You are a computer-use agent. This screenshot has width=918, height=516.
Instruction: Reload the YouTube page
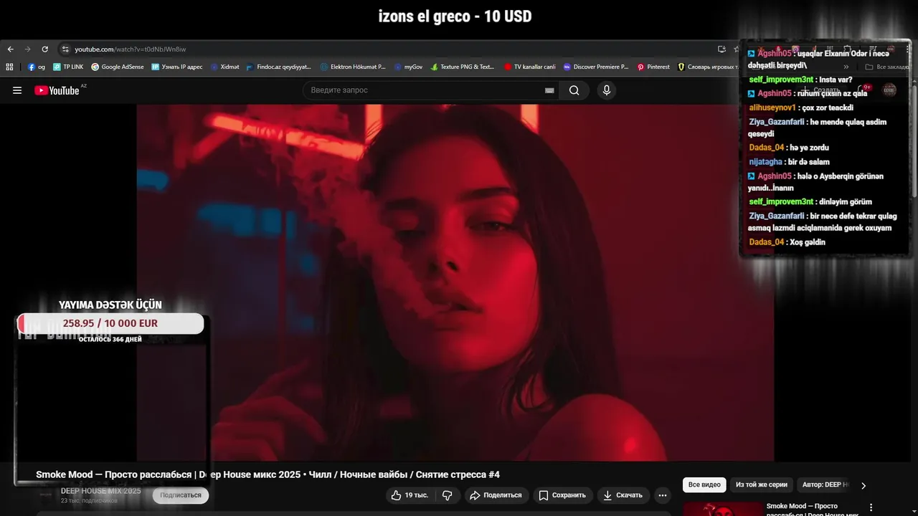(x=44, y=49)
